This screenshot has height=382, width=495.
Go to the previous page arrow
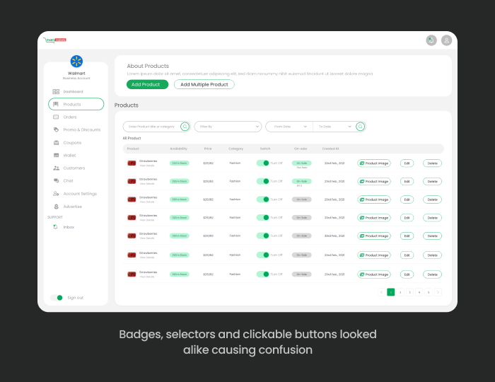(381, 292)
